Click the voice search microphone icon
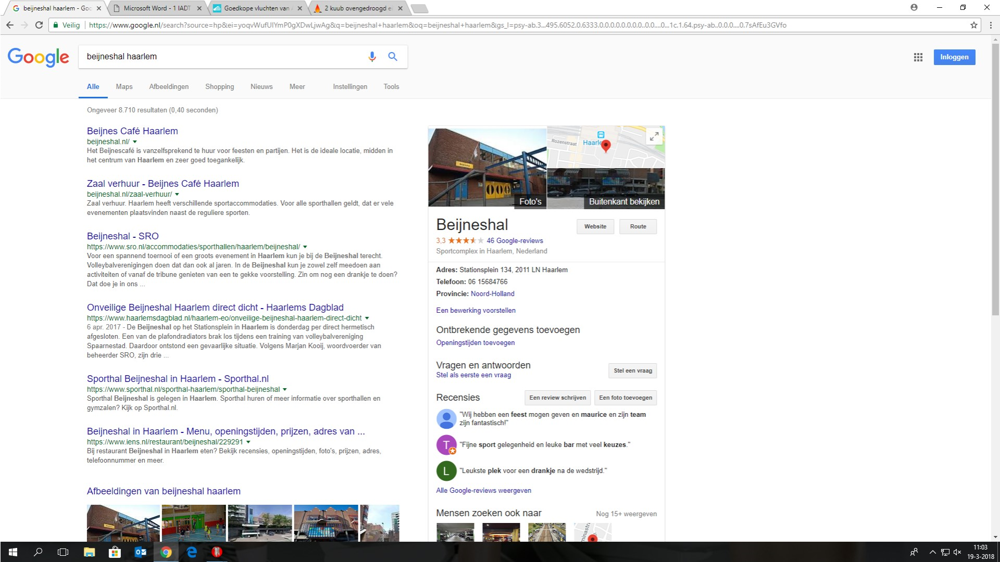This screenshot has height=562, width=1000. pos(372,57)
